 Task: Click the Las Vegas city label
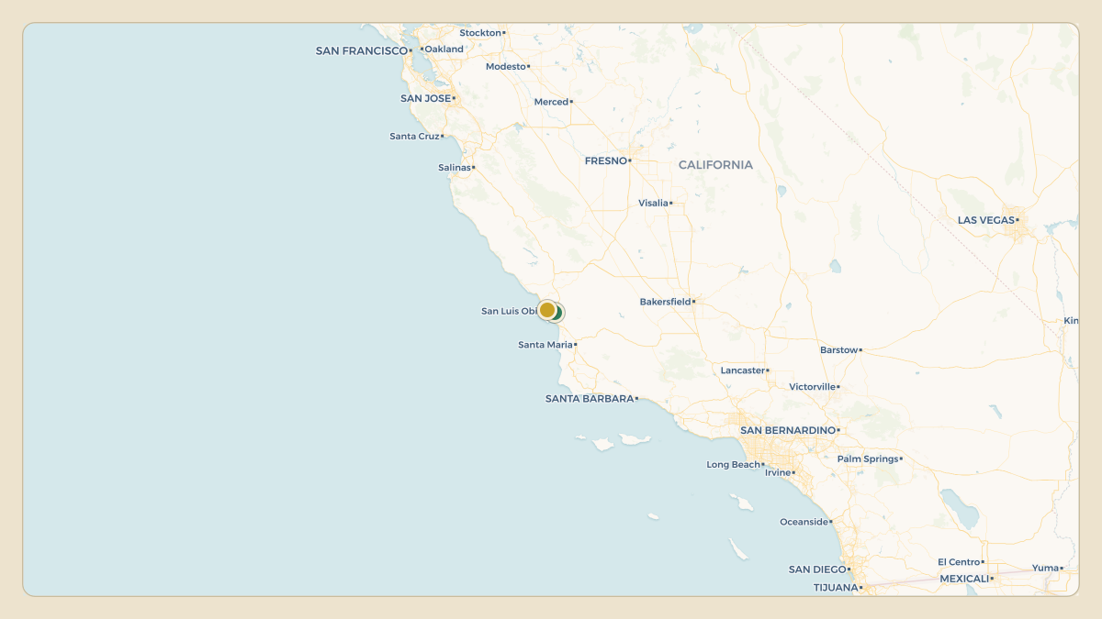click(986, 220)
